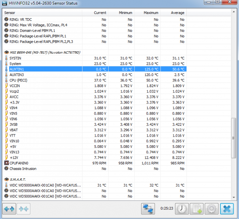Click the VCCIN voltage lightning icon
The image size is (239, 219).
click(x=6, y=86)
